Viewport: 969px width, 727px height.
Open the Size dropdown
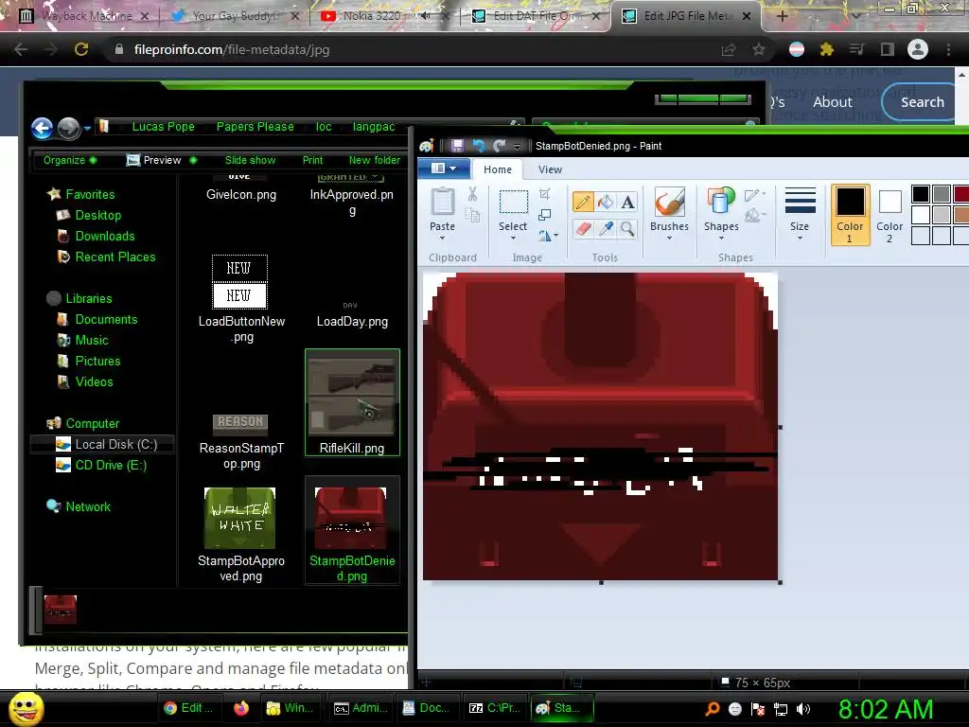point(800,214)
